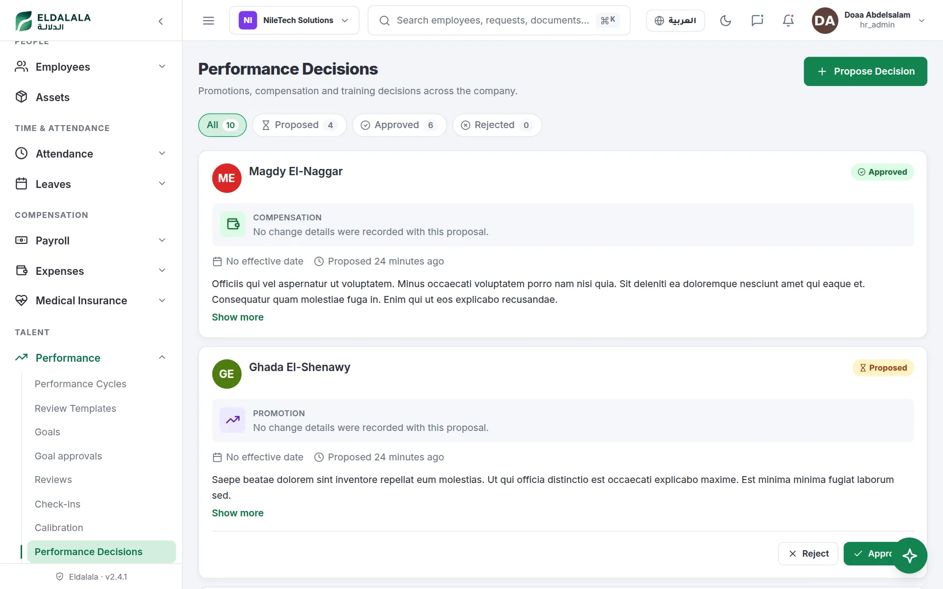Open the NileTech Solutions company dropdown
Screen dimensions: 943x589
click(294, 21)
